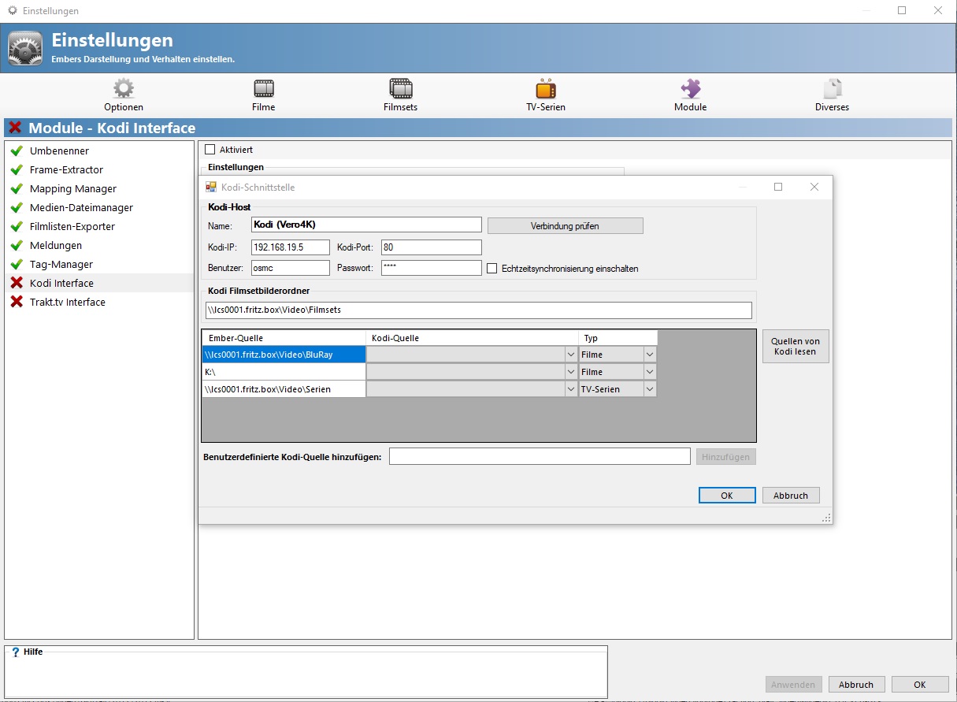The image size is (957, 702).
Task: Open Typ dropdown showing TV-Serien
Action: click(x=649, y=389)
